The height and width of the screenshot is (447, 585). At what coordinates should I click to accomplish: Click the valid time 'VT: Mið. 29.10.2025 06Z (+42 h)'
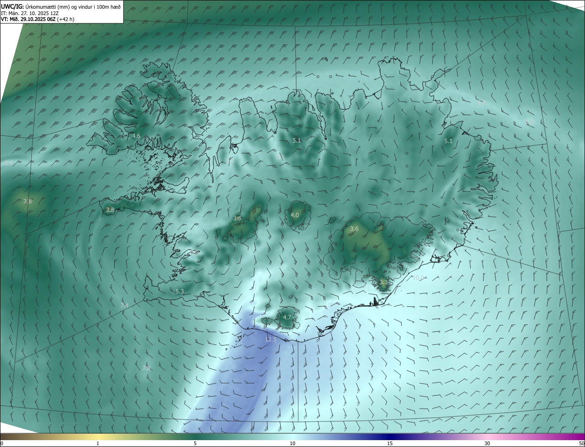(x=37, y=19)
